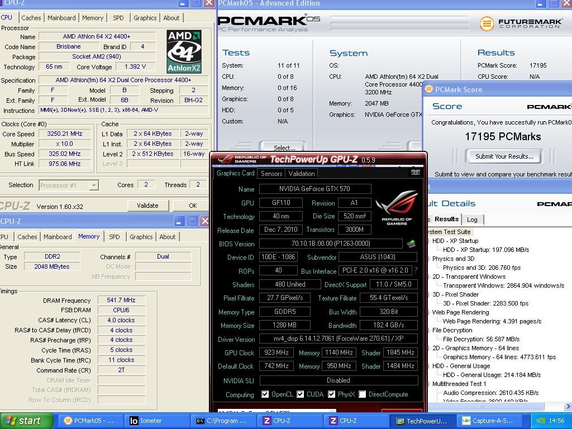Viewport: 572px width, 429px height.
Task: Open About tab in lower CPU-Z window
Action: [x=168, y=237]
